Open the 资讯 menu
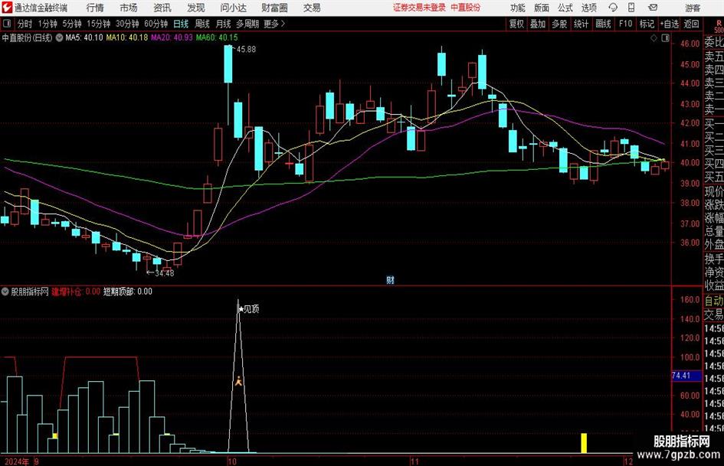This screenshot has height=466, width=724. [x=162, y=8]
